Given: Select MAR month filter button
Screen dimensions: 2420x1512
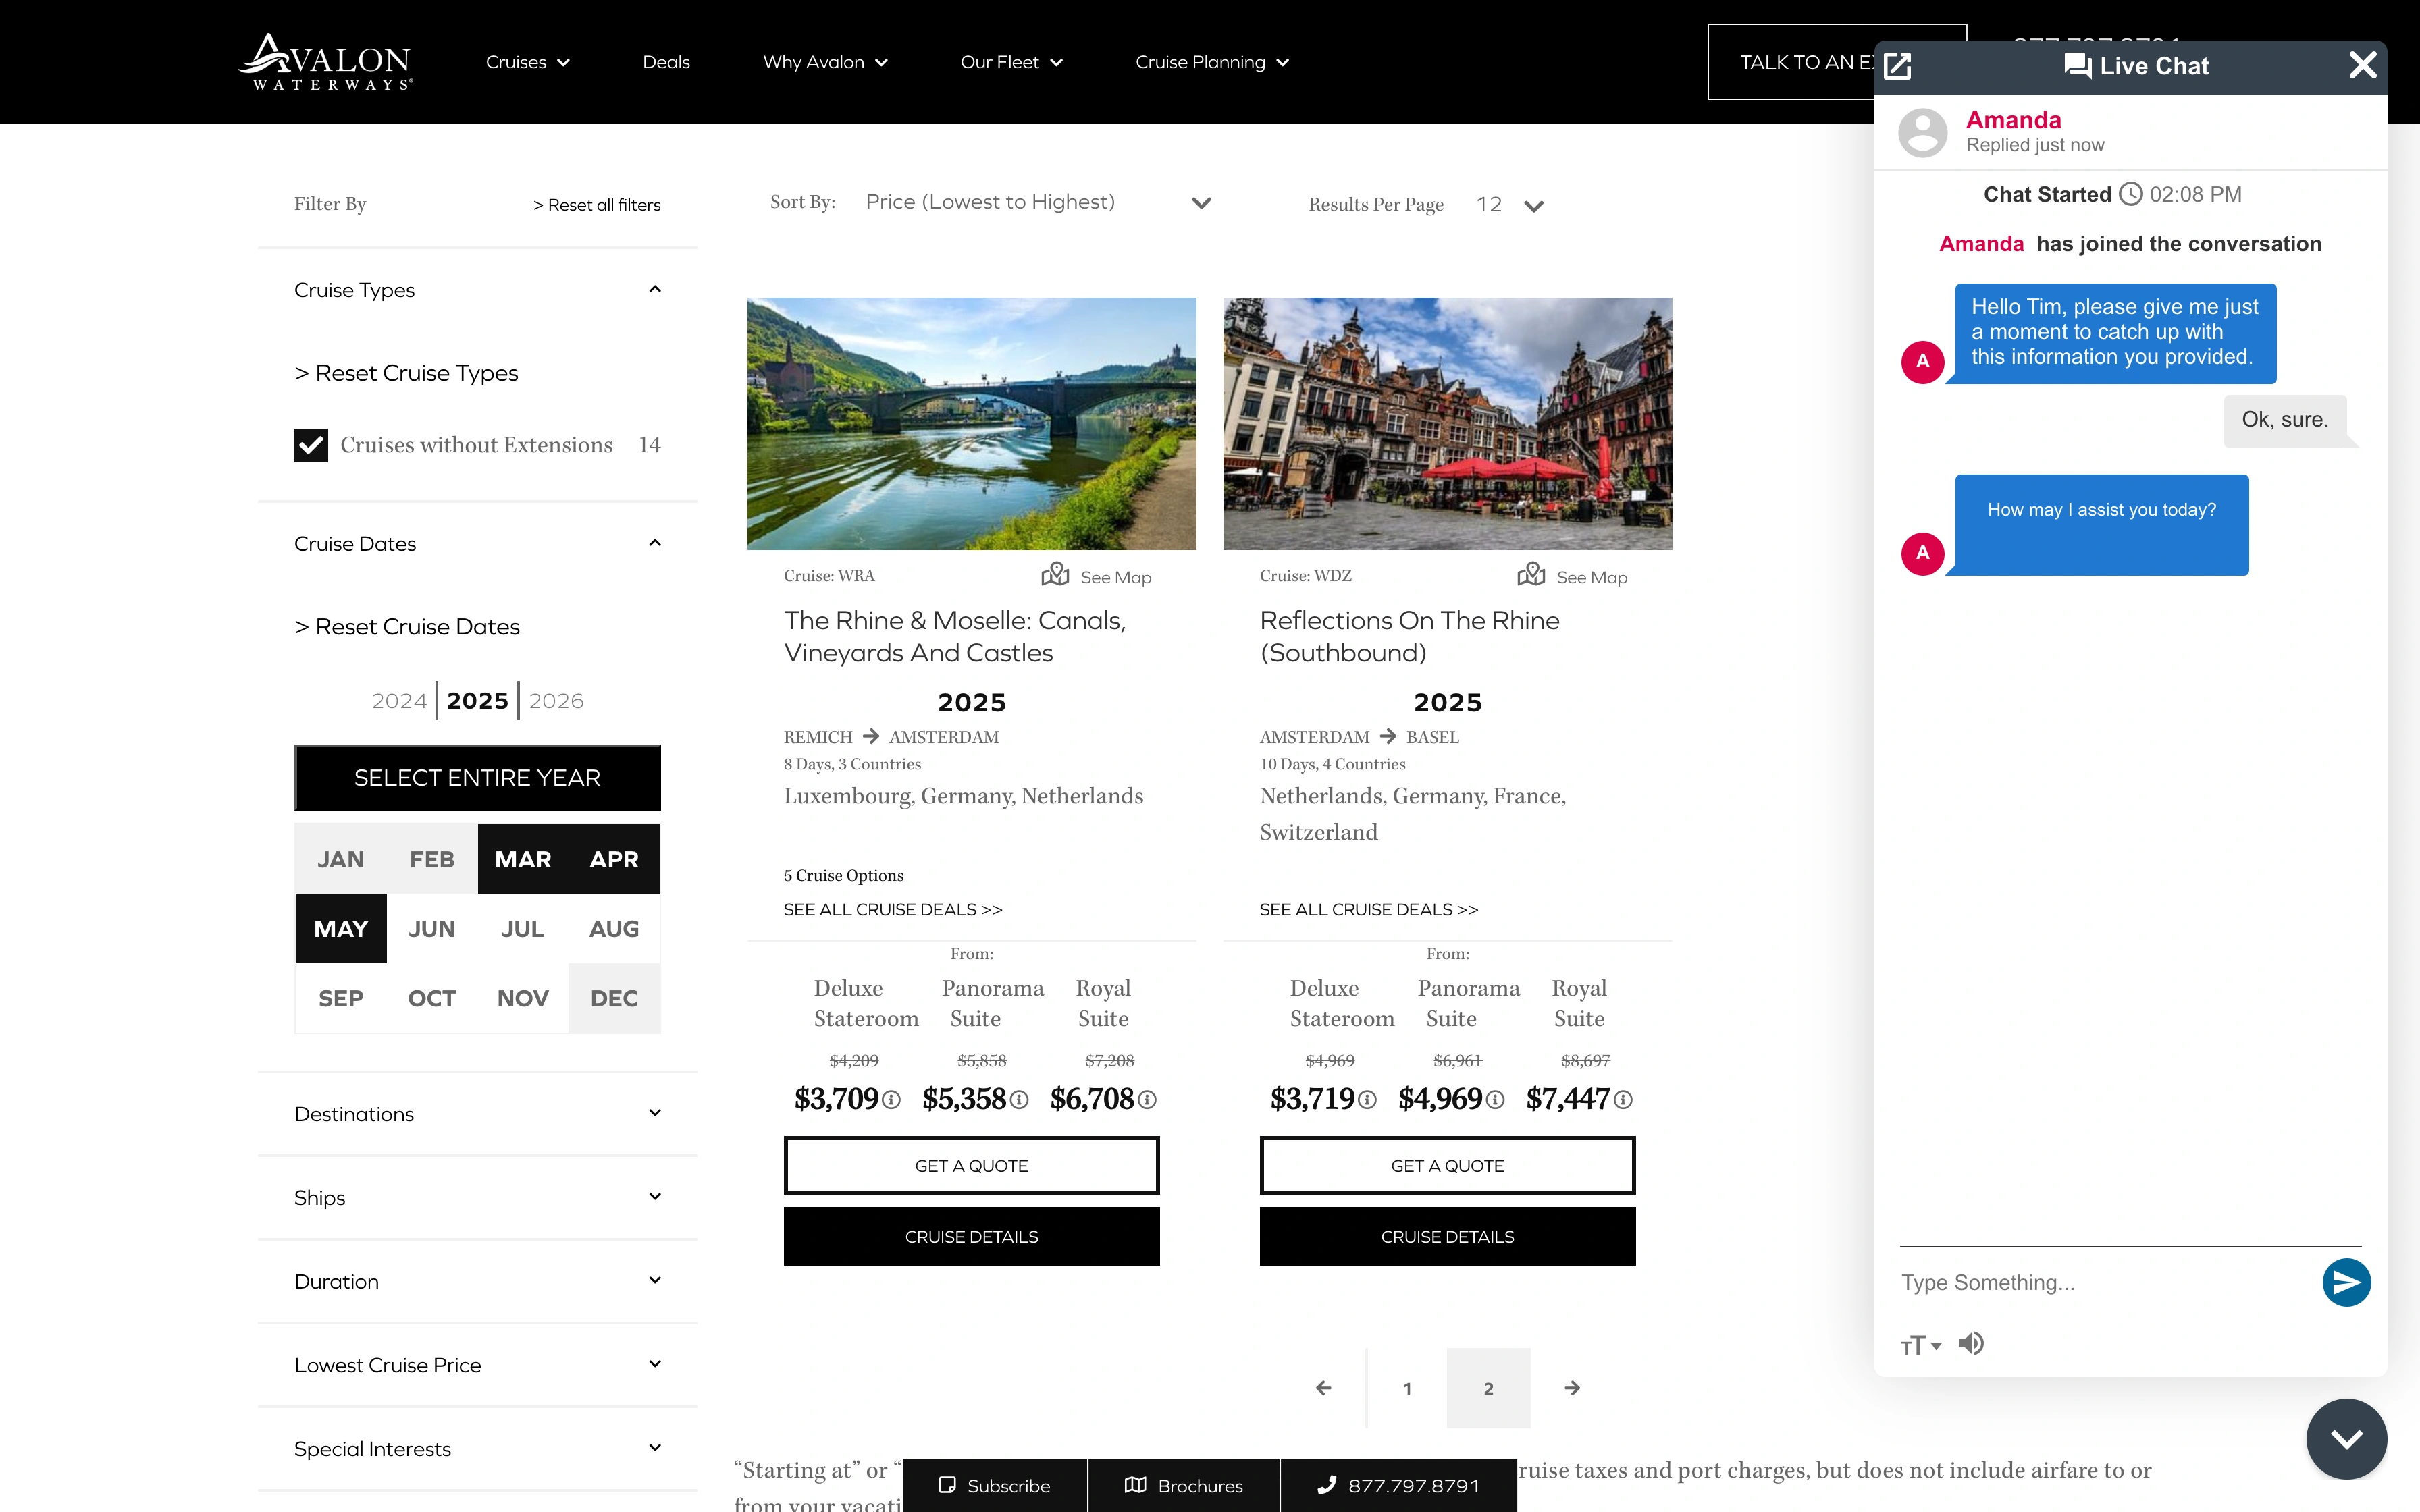Looking at the screenshot, I should 523,859.
